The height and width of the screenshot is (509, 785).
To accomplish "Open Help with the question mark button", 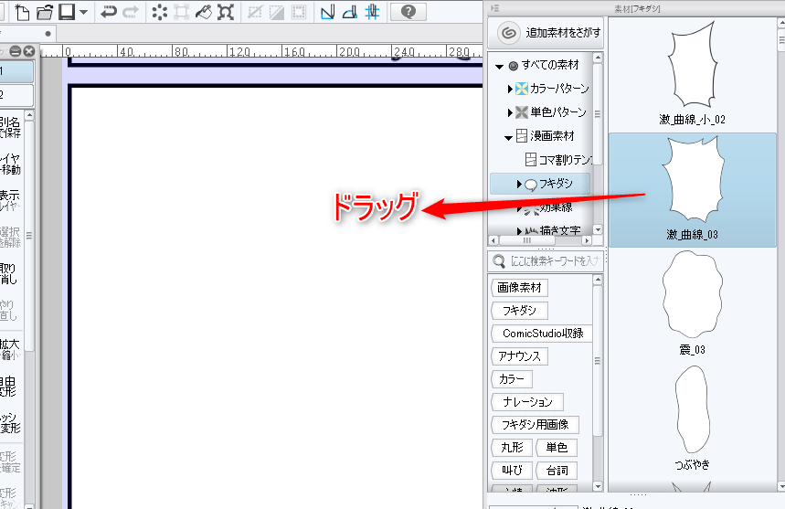I will [x=408, y=12].
